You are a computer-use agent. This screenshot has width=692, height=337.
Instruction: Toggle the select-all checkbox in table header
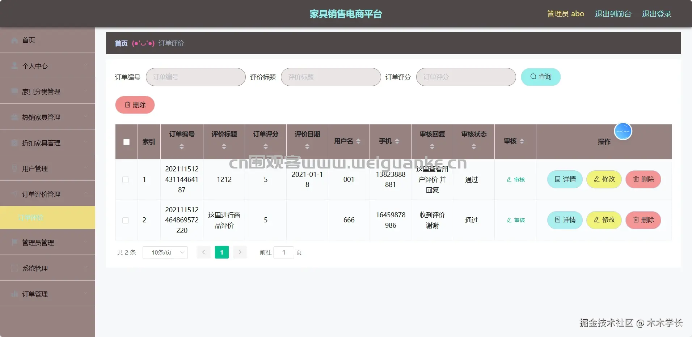[126, 142]
